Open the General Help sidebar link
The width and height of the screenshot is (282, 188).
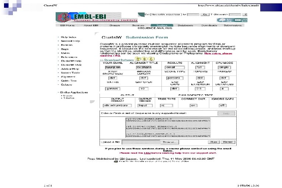click(x=70, y=41)
